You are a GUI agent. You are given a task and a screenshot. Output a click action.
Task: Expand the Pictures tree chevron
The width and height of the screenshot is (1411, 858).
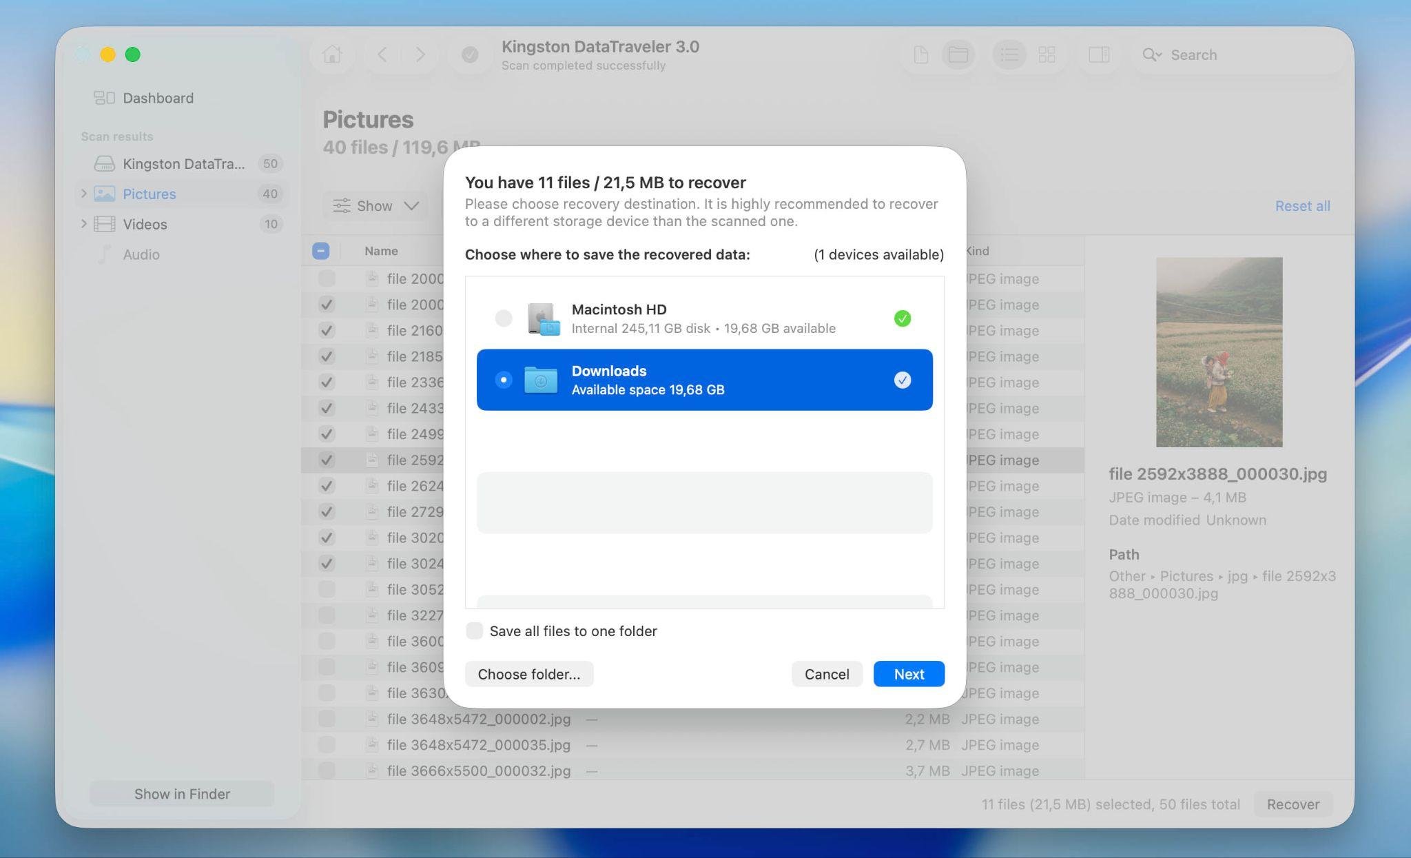pyautogui.click(x=83, y=194)
